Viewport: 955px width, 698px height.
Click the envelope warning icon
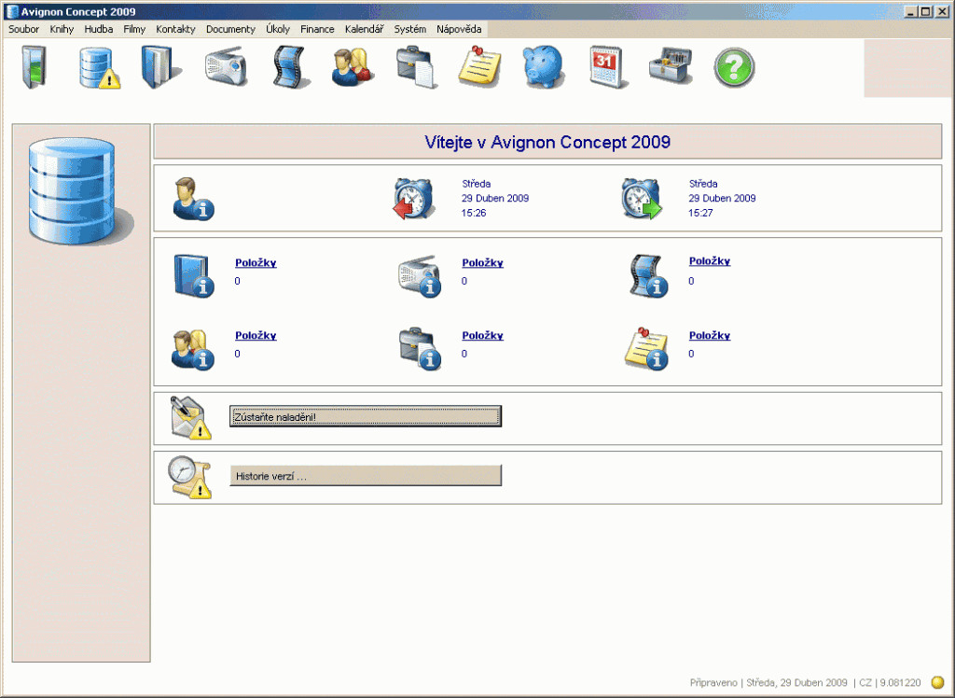tap(190, 417)
